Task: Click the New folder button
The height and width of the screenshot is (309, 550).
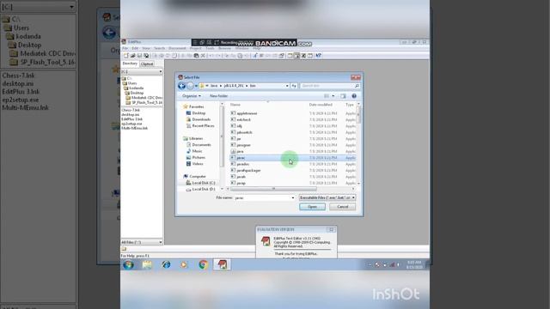Action: 219,96
